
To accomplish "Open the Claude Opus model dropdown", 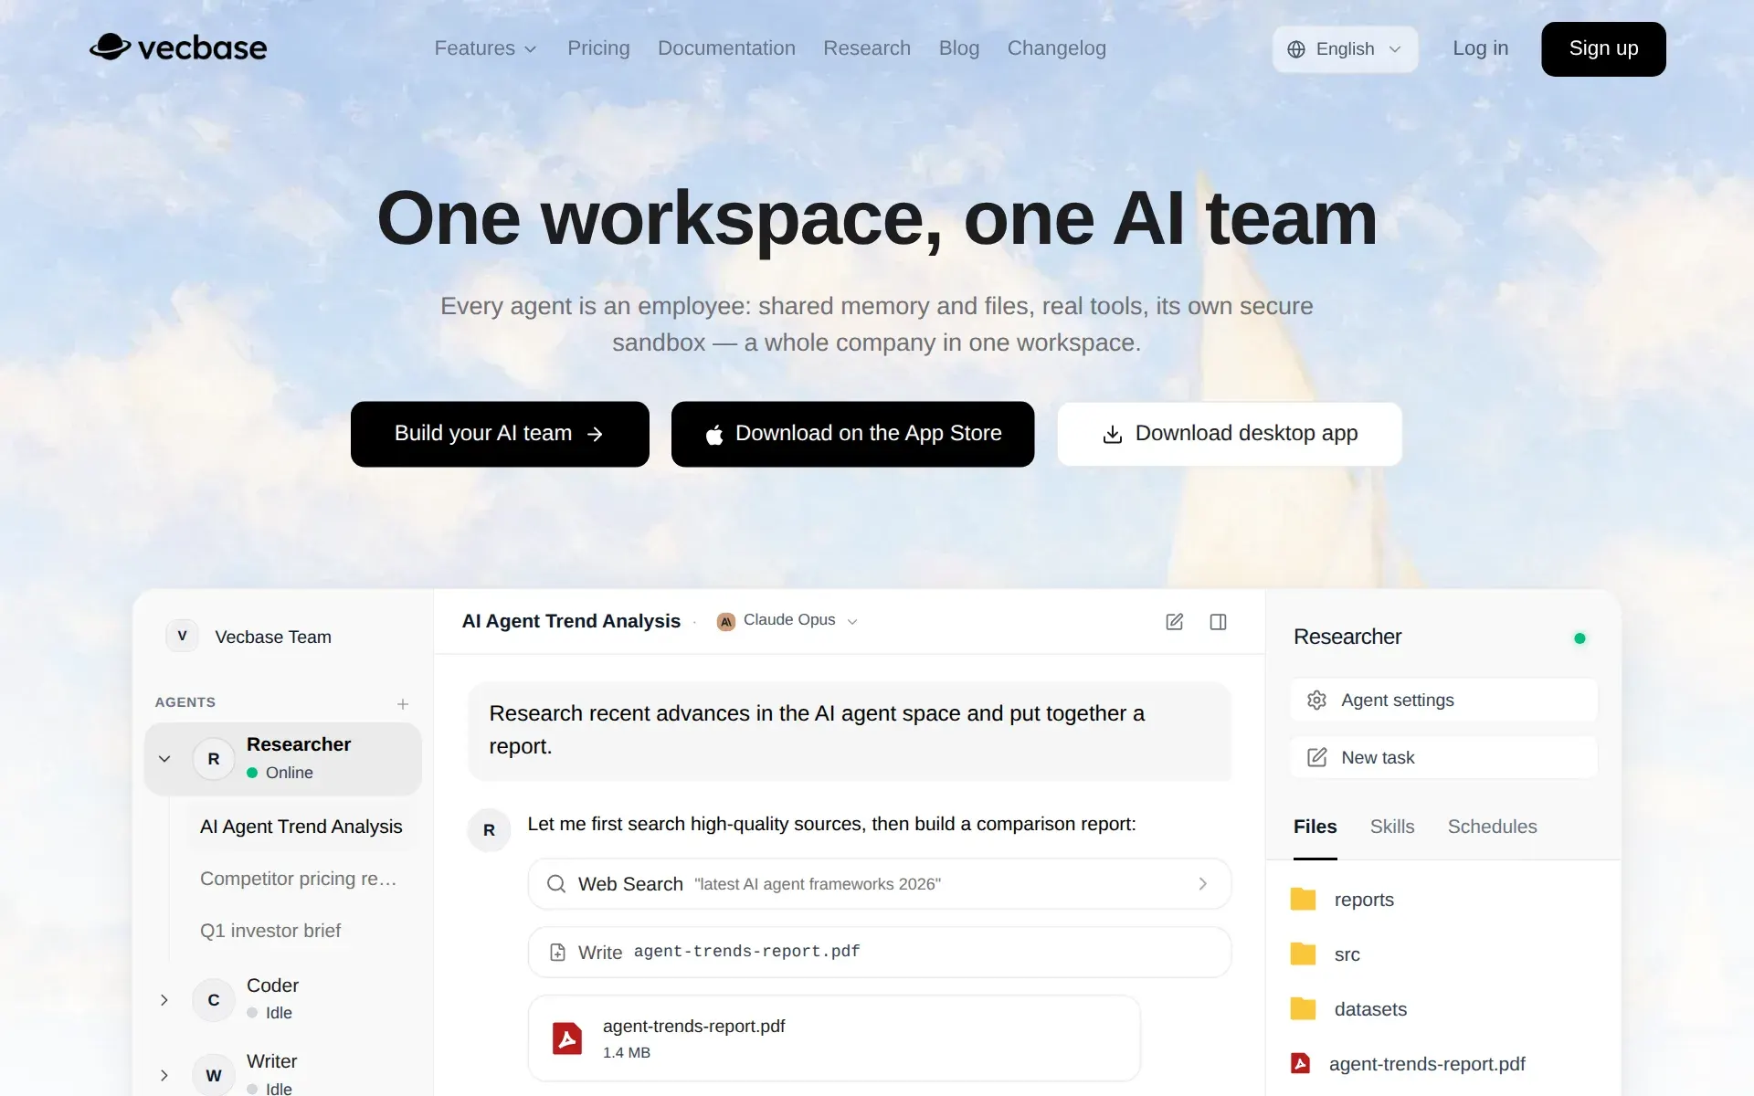I will 788,621.
